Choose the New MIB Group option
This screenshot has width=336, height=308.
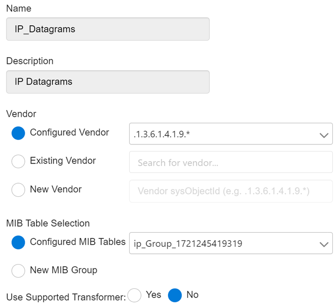[x=18, y=271]
